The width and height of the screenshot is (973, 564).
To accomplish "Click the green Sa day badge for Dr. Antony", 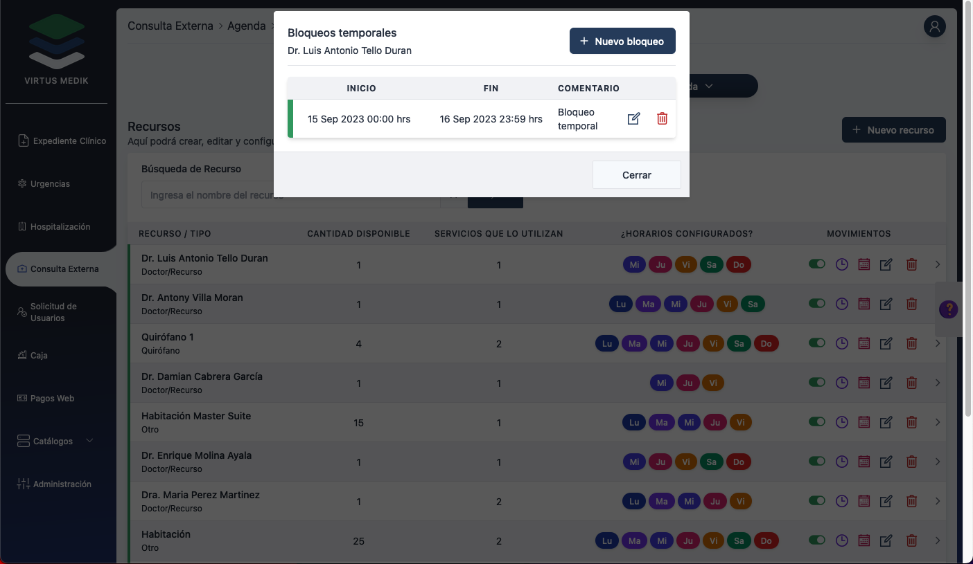I will (x=753, y=304).
